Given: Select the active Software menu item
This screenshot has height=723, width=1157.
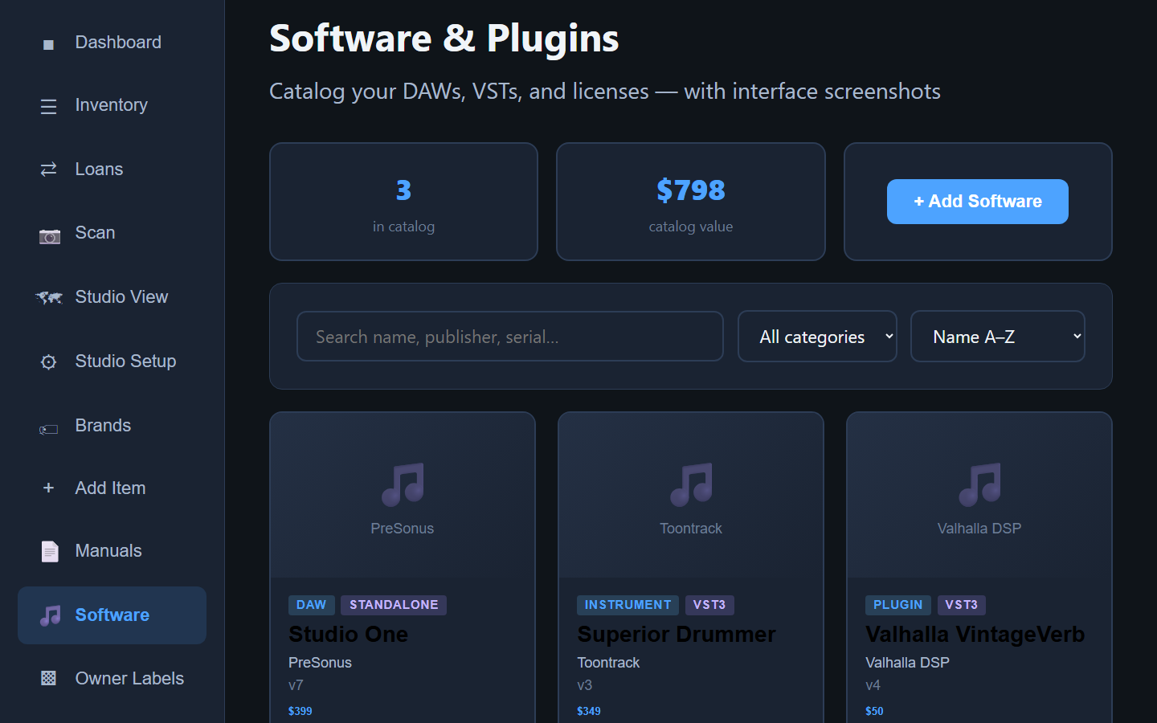Looking at the screenshot, I should pyautogui.click(x=112, y=615).
